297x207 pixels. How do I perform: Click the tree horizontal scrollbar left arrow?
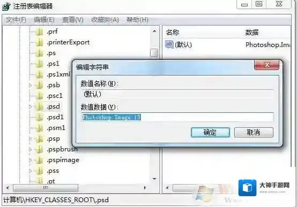tap(8, 188)
